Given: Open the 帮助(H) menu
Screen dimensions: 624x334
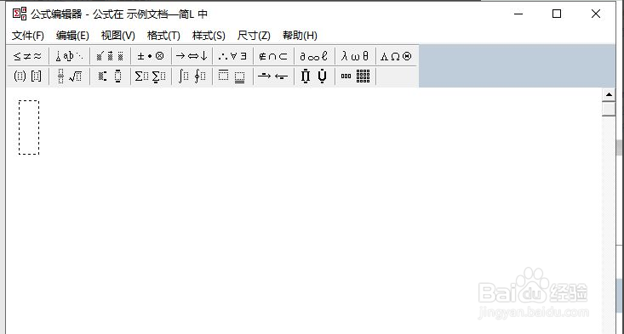Looking at the screenshot, I should point(300,36).
